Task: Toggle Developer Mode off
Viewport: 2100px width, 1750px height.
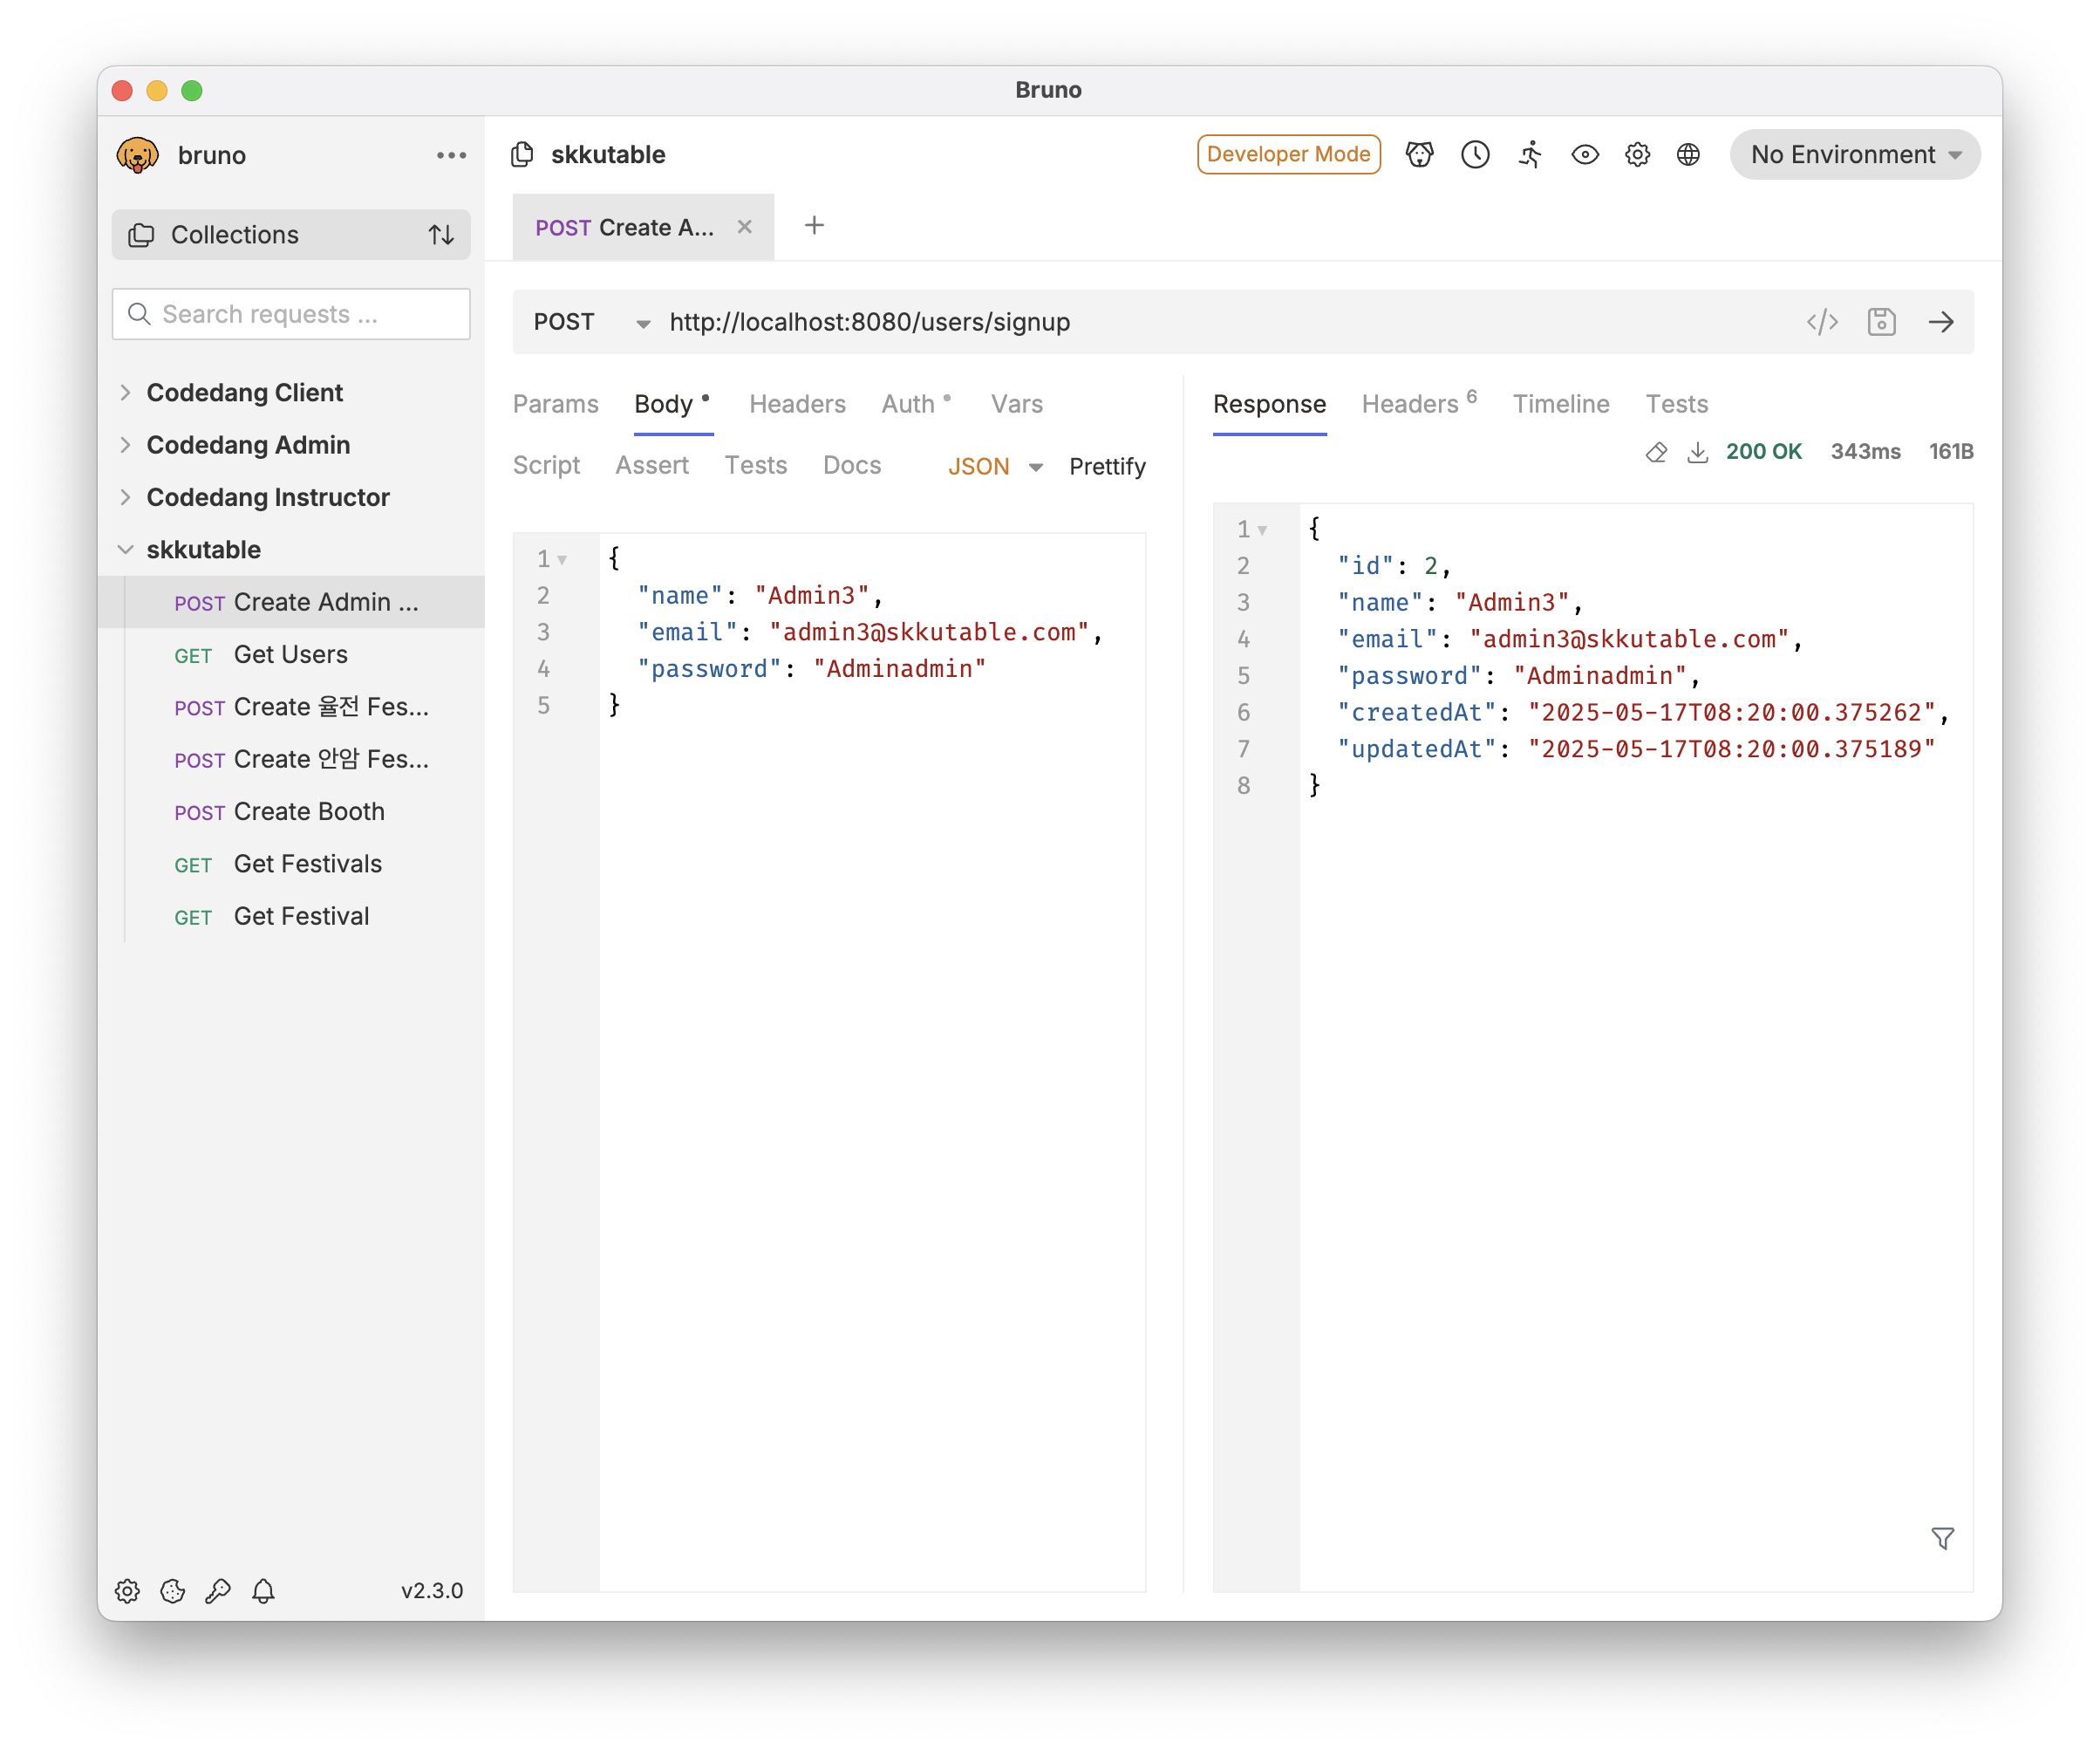Action: click(x=1288, y=154)
